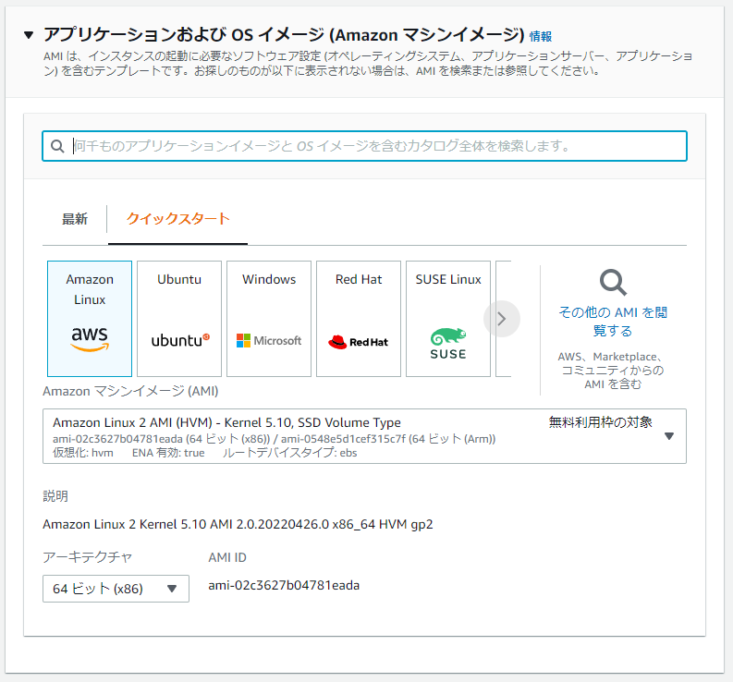Click the Amazon マシンイメージ (AMI) label
This screenshot has height=682, width=733.
coord(130,391)
